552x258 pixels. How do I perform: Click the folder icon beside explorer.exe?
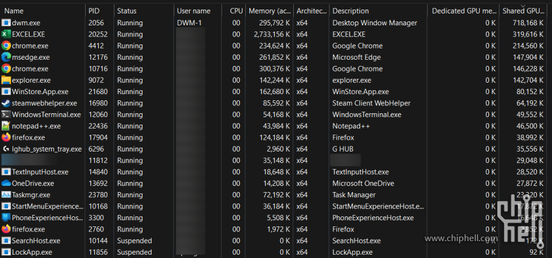6,80
